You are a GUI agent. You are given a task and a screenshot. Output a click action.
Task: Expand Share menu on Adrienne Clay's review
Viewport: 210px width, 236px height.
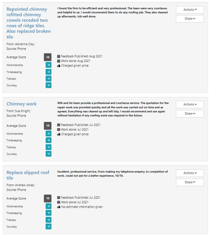coord(190,19)
